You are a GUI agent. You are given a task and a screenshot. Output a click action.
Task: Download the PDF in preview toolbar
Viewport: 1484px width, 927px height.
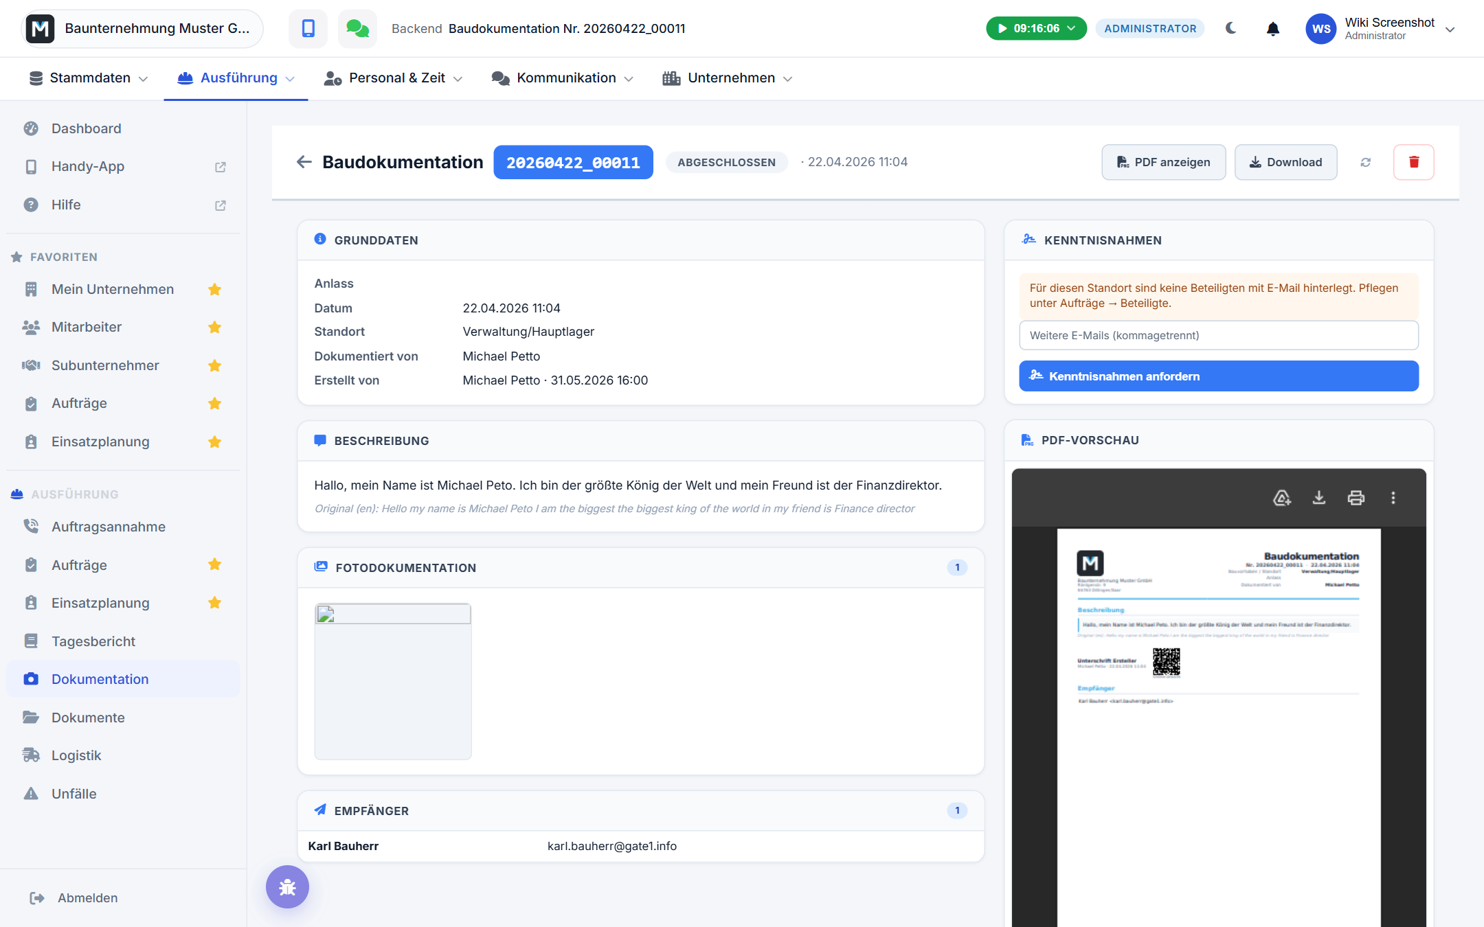point(1318,497)
